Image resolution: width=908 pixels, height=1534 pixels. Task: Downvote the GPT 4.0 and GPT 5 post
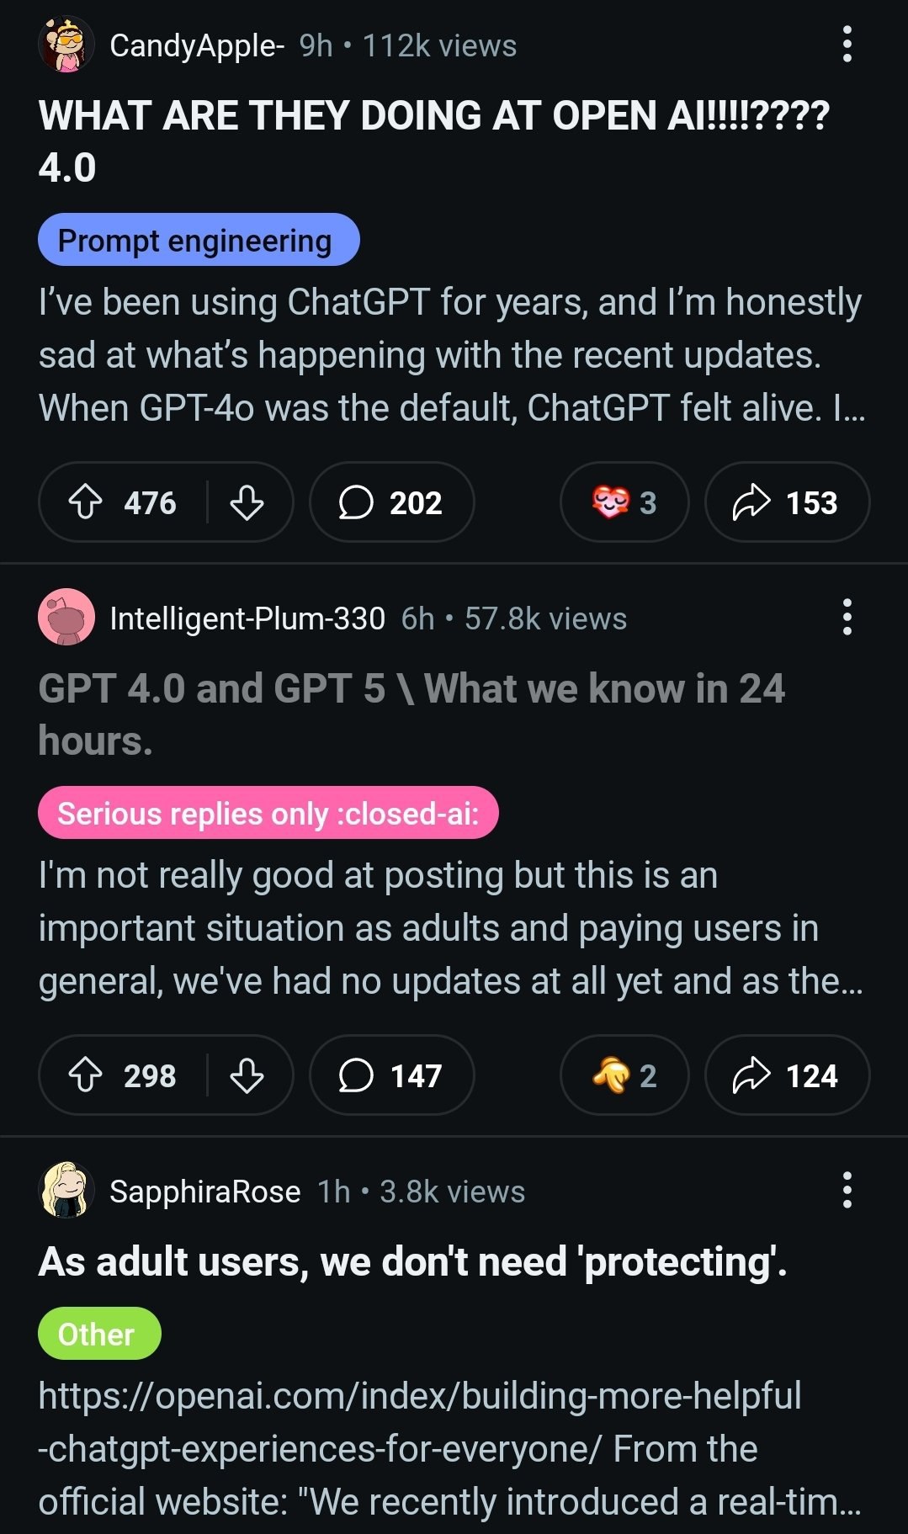pyautogui.click(x=247, y=1075)
